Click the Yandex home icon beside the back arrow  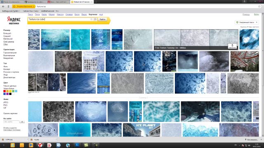[x=8, y=7]
